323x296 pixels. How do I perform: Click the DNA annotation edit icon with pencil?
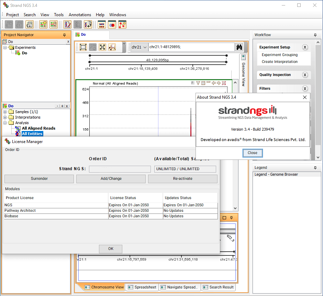tap(67, 24)
